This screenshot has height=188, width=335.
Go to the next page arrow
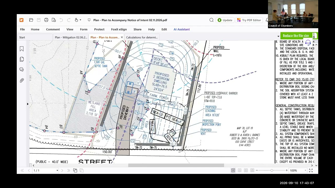62,171
